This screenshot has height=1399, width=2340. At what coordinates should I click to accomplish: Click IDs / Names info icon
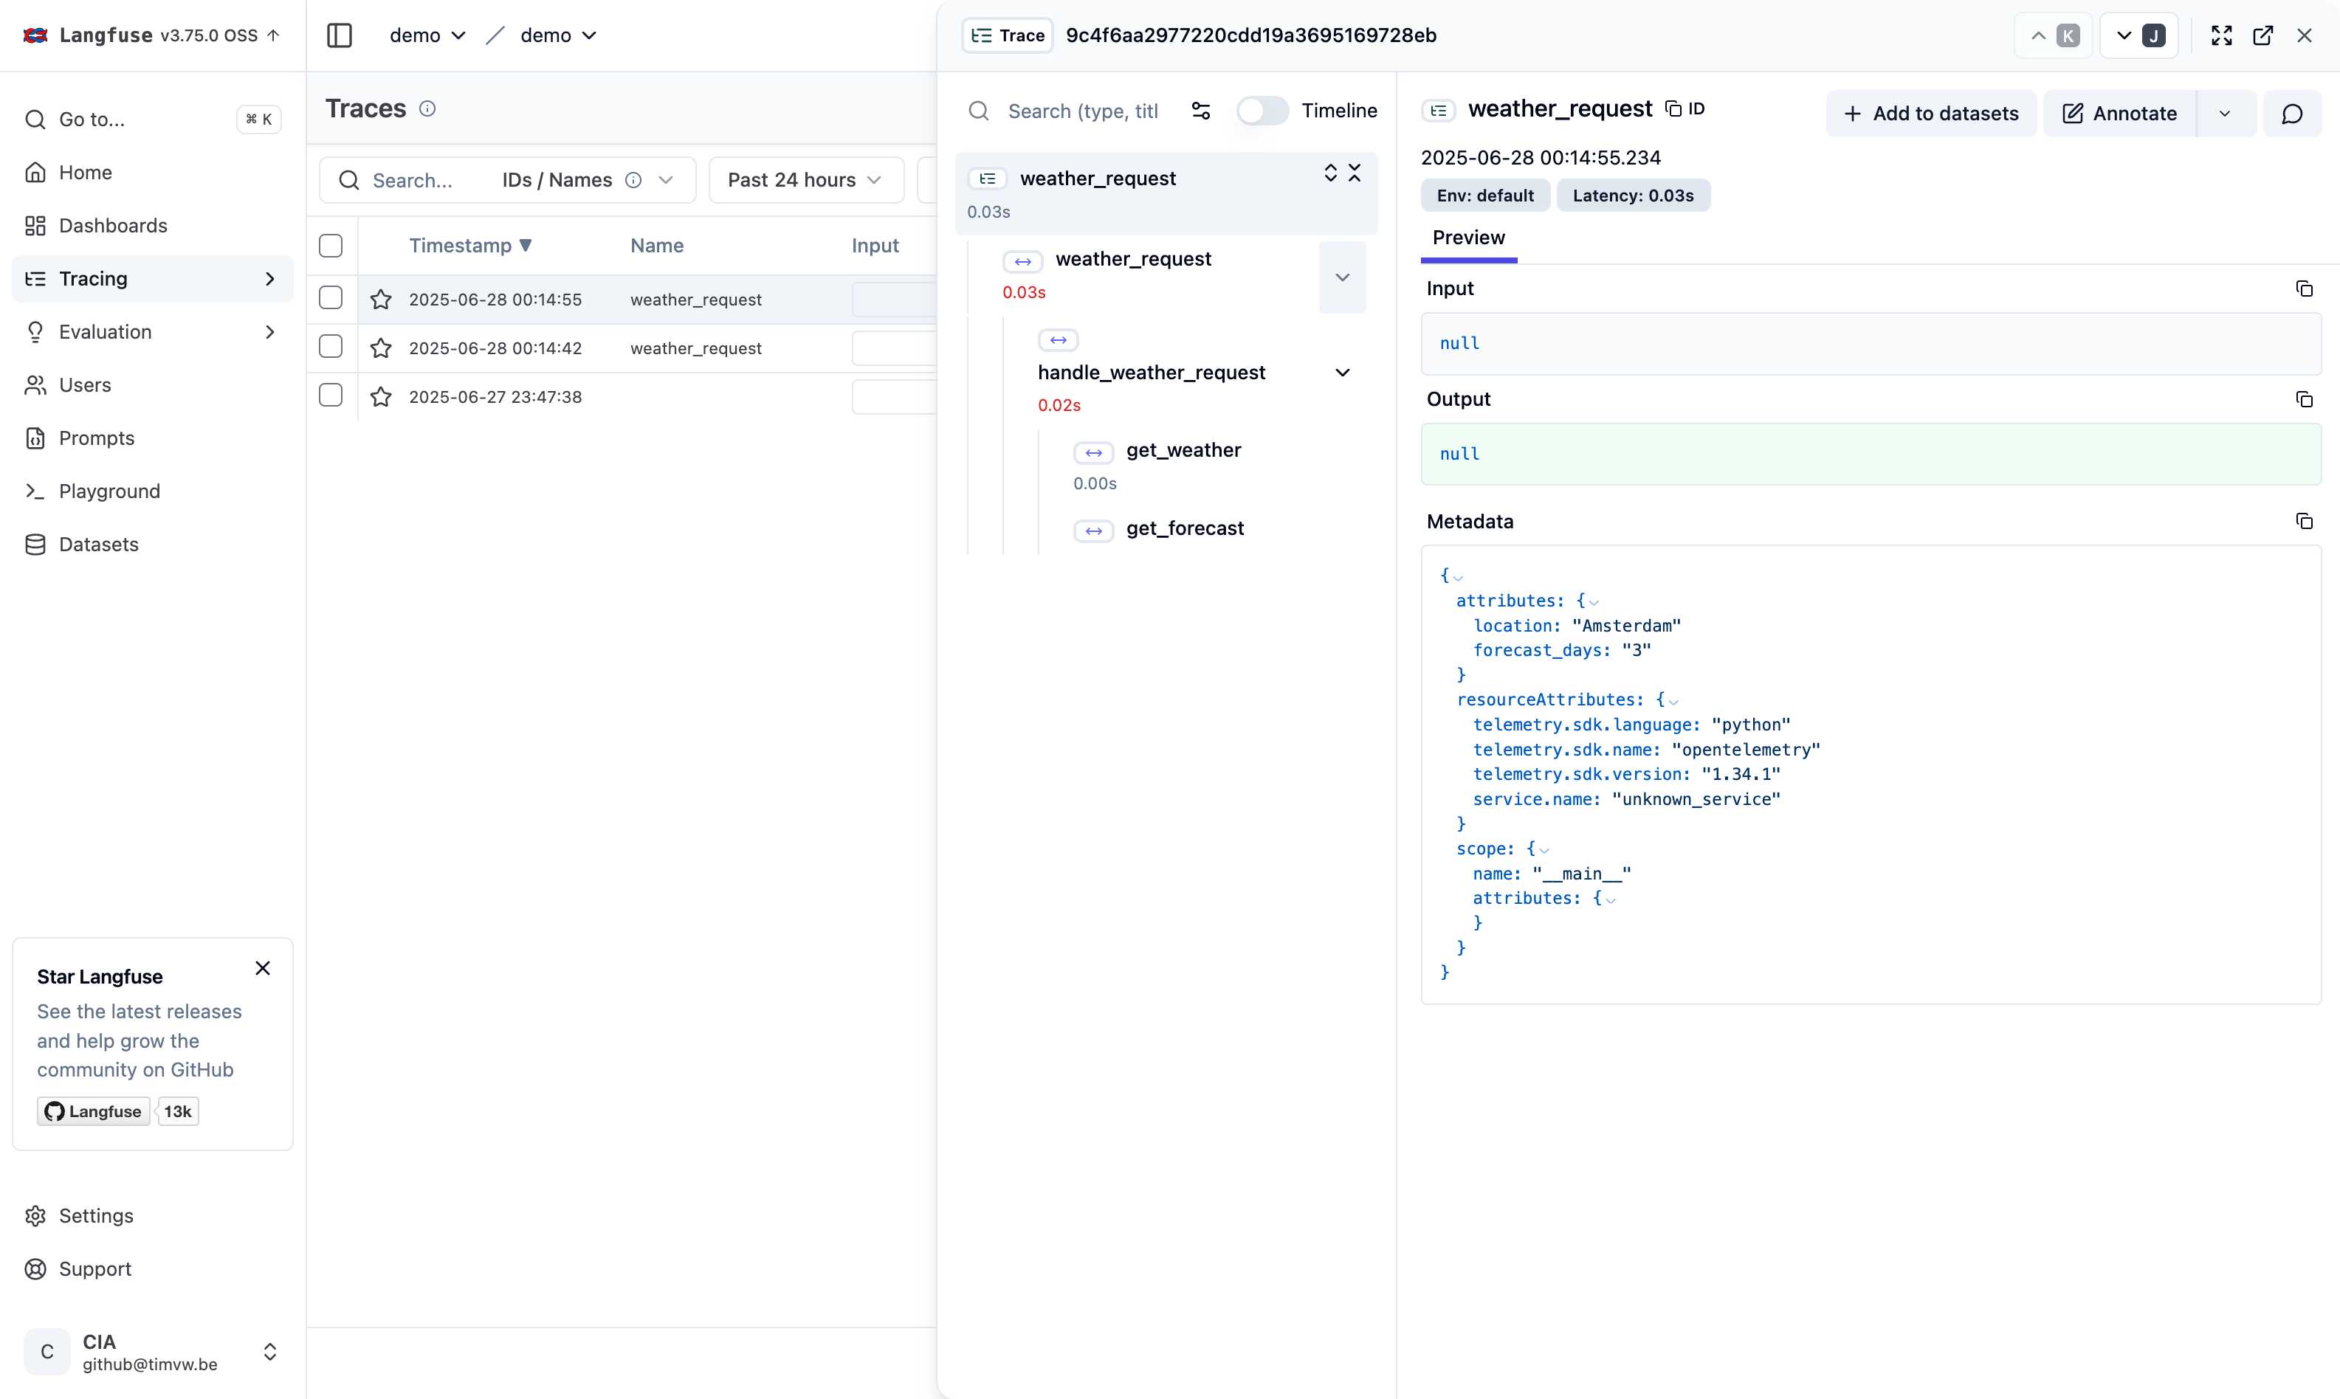point(634,180)
